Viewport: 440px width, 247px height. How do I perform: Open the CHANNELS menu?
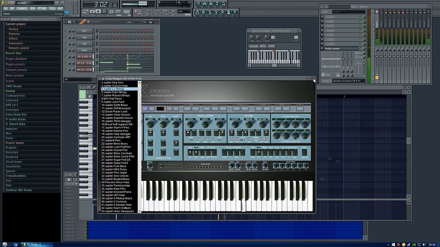(22, 8)
